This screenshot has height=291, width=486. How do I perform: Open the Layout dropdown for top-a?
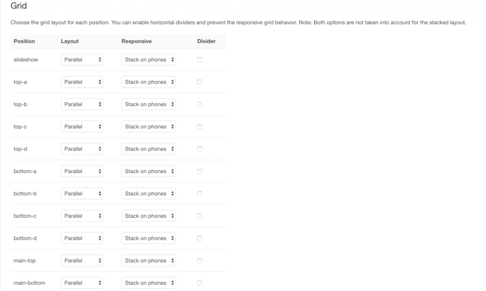(82, 82)
